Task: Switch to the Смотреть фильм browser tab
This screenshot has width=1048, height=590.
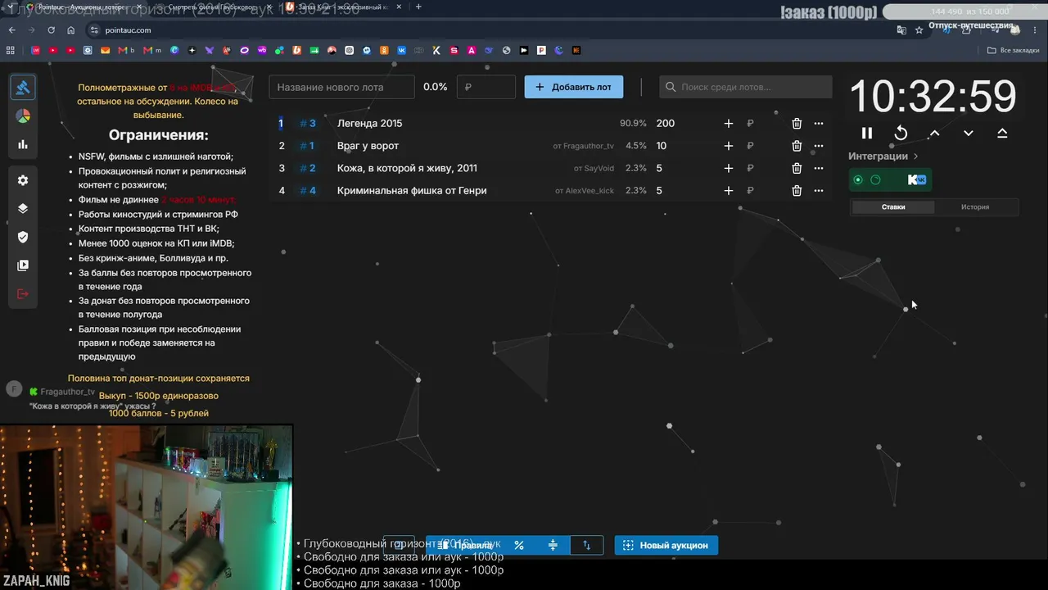Action: click(215, 7)
